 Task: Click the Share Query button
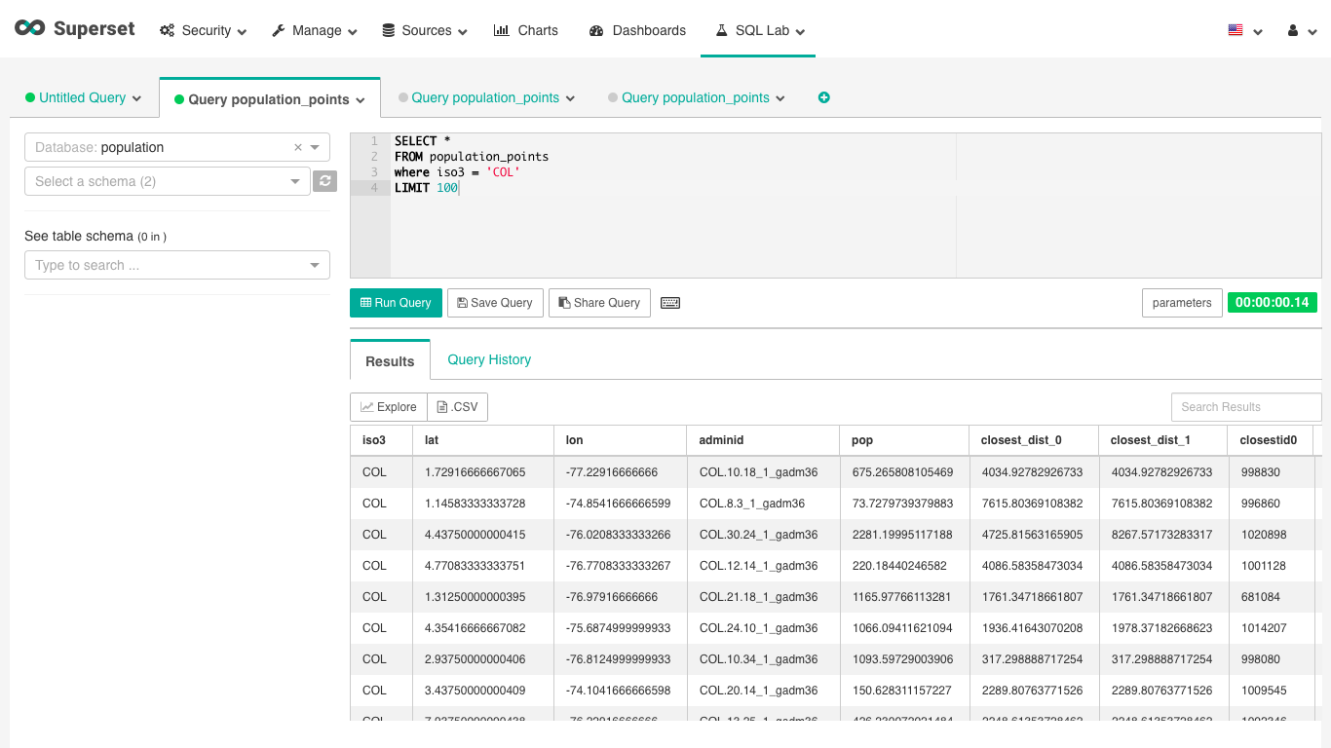click(x=598, y=303)
